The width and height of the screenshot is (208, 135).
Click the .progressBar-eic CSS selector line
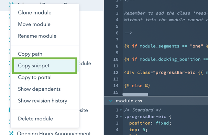coord(148,116)
